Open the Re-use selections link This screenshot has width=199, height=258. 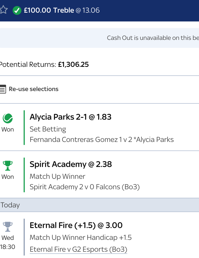click(x=34, y=89)
